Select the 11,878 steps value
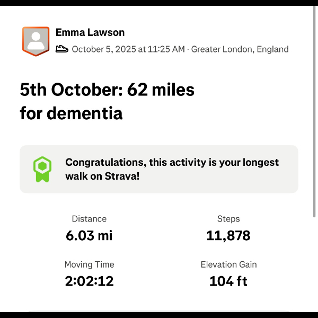 click(228, 235)
